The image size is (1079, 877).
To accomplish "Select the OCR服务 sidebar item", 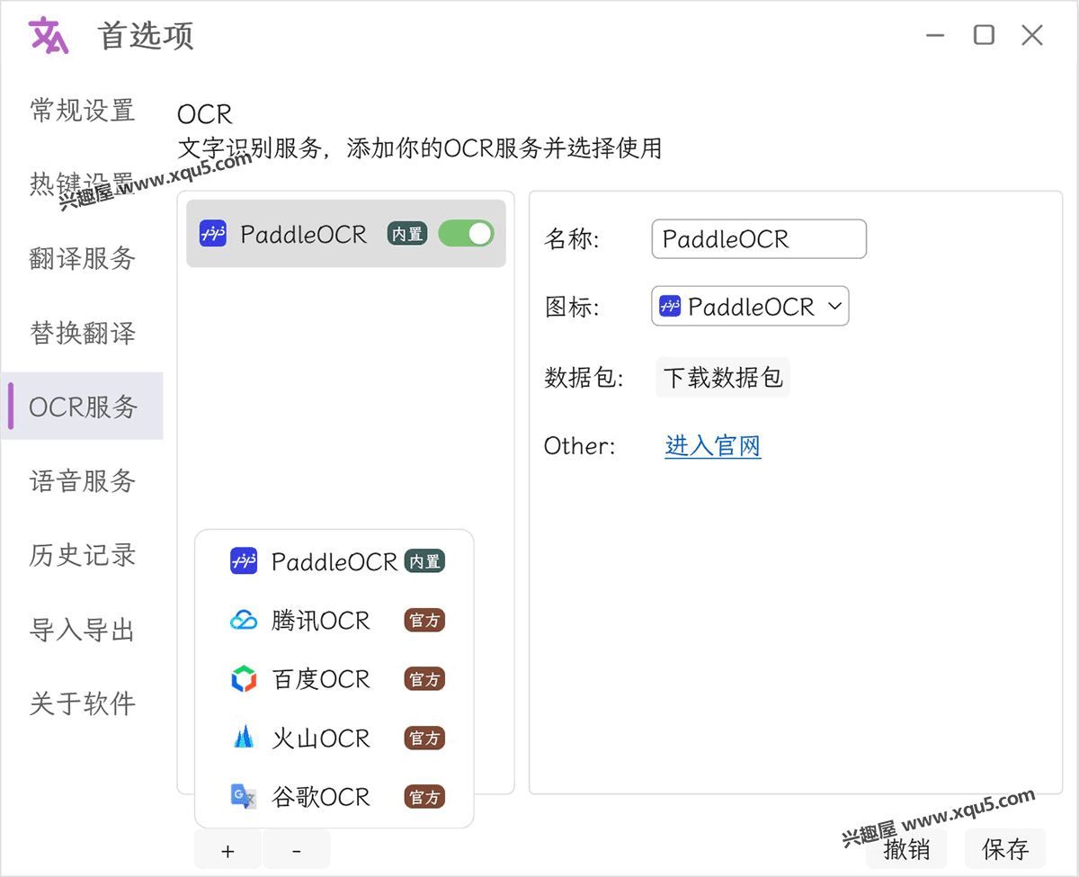I will pos(82,407).
